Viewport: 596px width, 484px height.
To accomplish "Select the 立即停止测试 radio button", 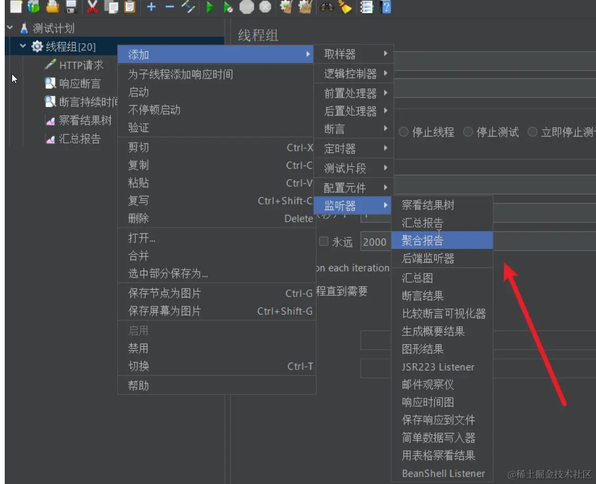I will (x=532, y=132).
